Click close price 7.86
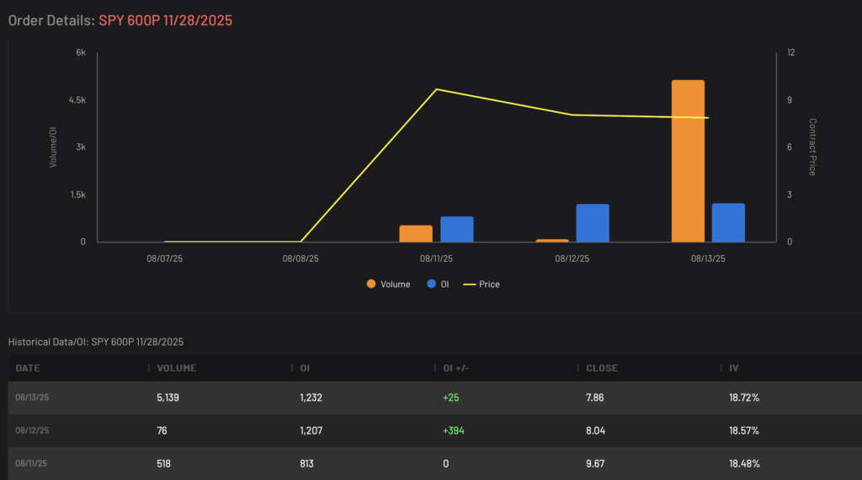Viewport: 862px width, 480px height. click(x=595, y=397)
